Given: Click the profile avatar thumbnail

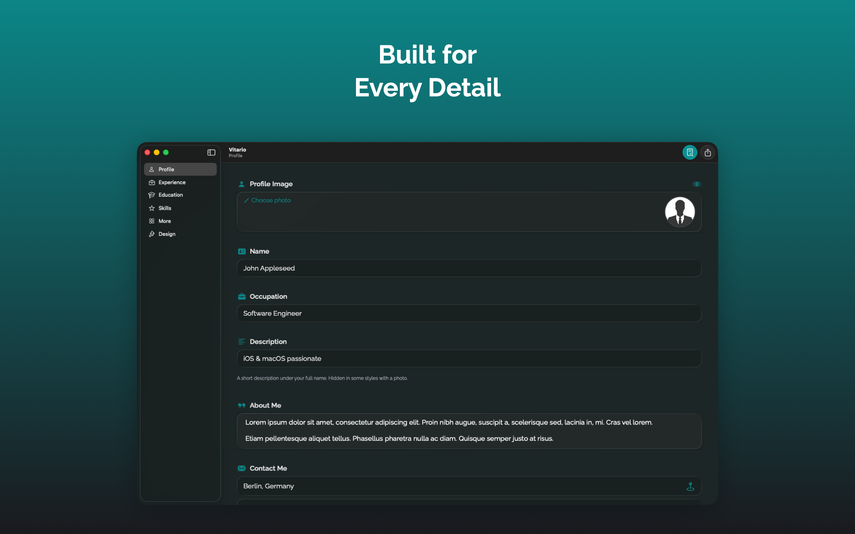Looking at the screenshot, I should tap(680, 212).
